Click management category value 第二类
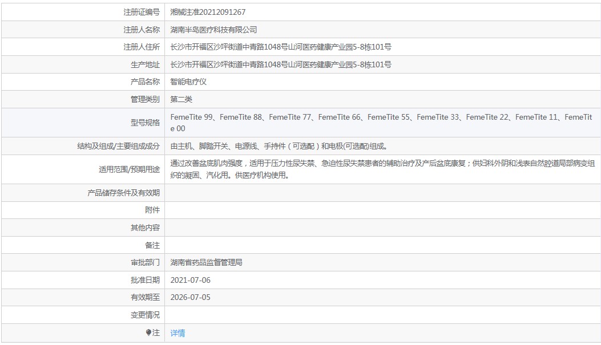This screenshot has width=601, height=345. (181, 100)
